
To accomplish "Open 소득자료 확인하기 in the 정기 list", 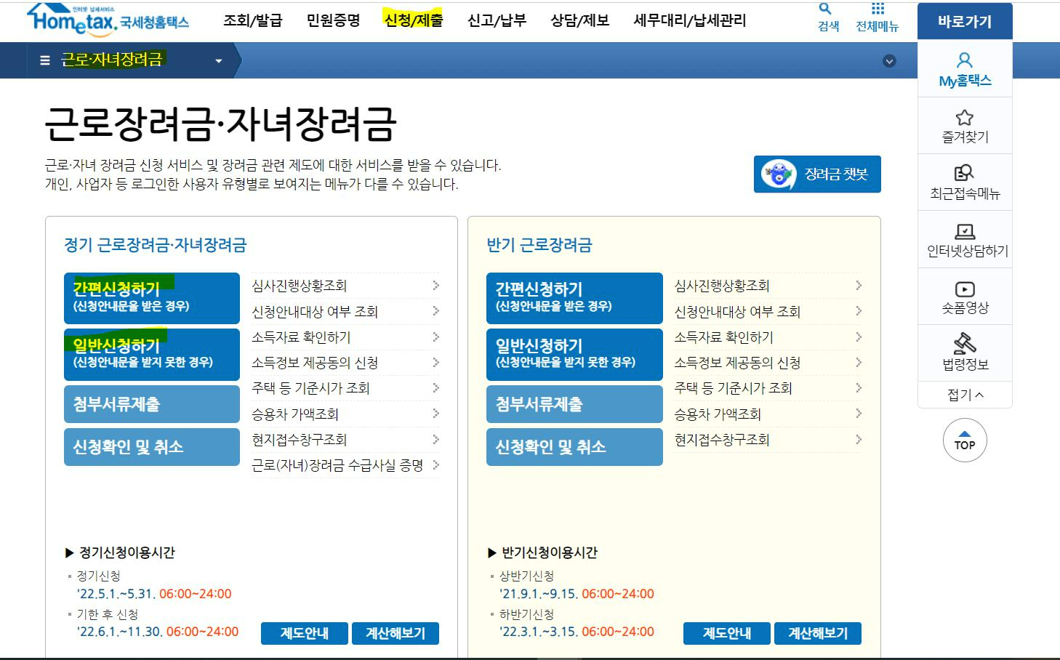I will tap(345, 337).
